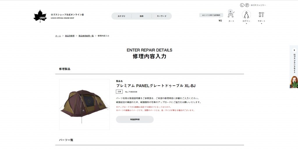Open the support tools icon
Image resolution: width=298 pixels, height=149 pixels.
(x=262, y=15)
